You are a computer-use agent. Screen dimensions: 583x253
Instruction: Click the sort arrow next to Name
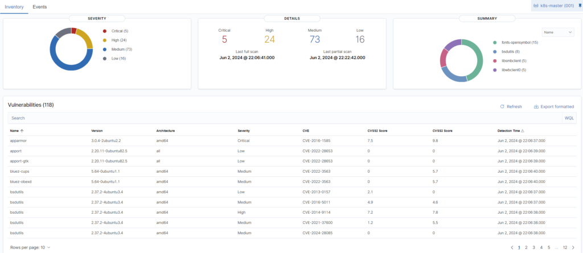(x=23, y=130)
